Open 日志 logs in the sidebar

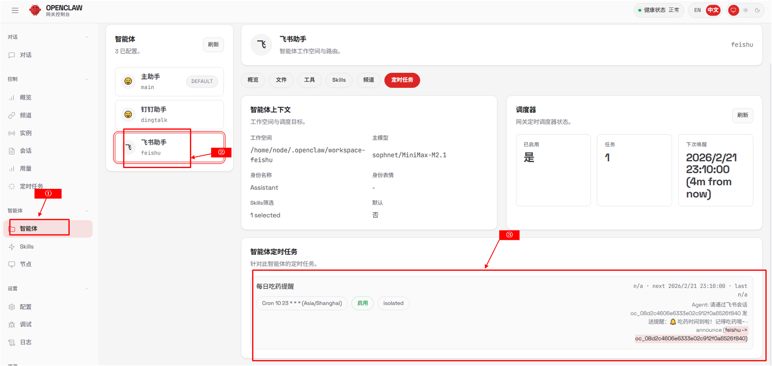[x=48, y=342]
